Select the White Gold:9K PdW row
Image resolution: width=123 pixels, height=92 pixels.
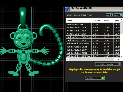(93, 43)
